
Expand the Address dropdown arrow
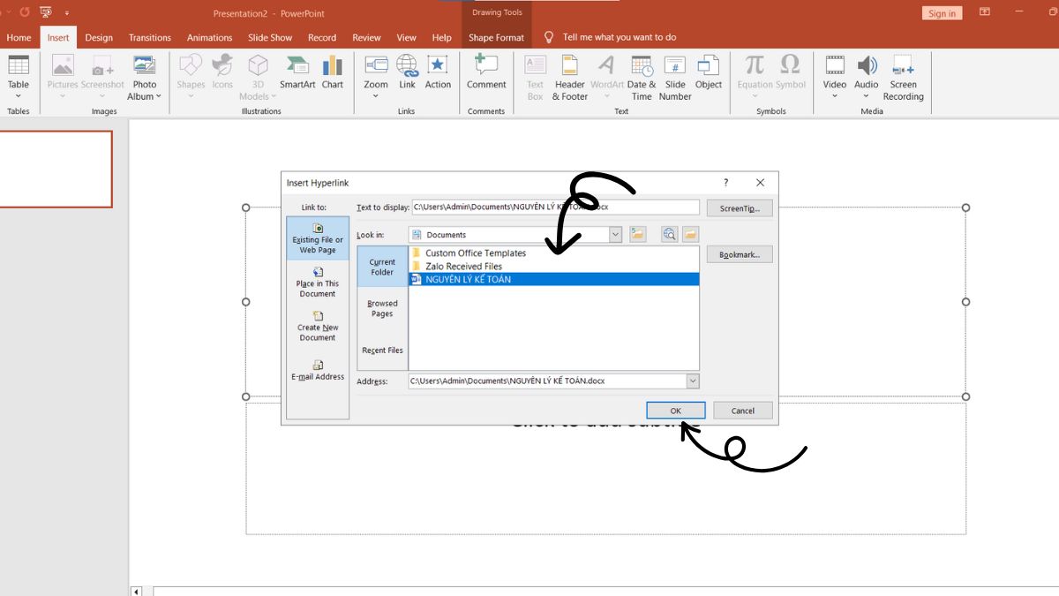pos(693,381)
